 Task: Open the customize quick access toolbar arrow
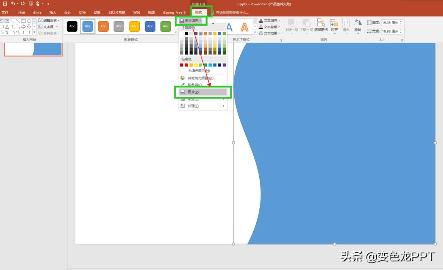(48, 4)
